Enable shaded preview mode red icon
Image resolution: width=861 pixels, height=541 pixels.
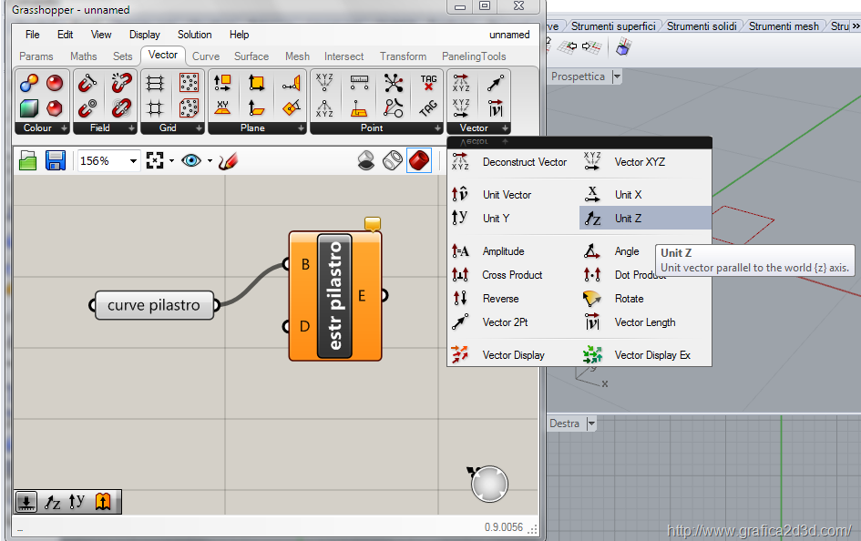pos(418,161)
